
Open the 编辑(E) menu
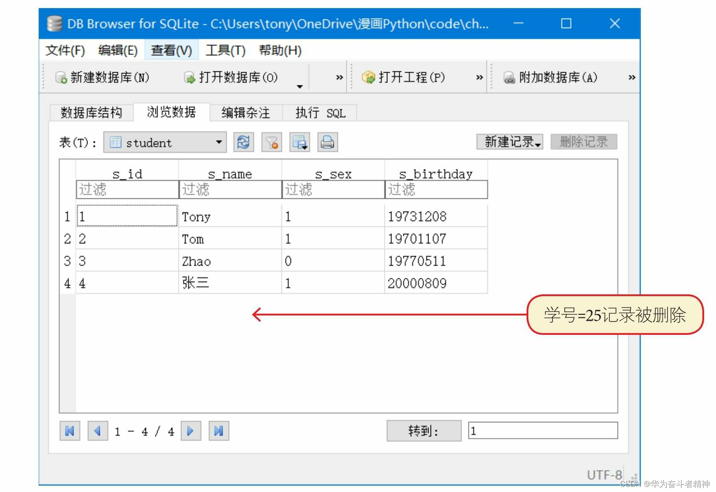click(x=118, y=51)
